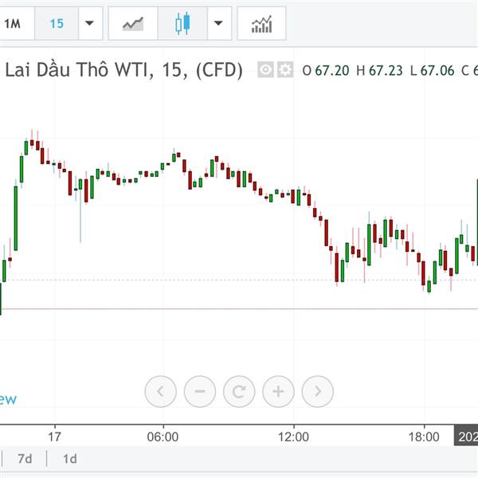Screen dimensions: 478x478
Task: Select the 7d range button
Action: pyautogui.click(x=25, y=459)
